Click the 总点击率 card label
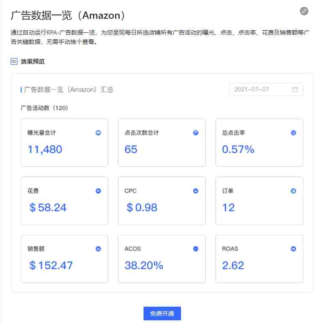322x325 pixels. click(x=233, y=133)
